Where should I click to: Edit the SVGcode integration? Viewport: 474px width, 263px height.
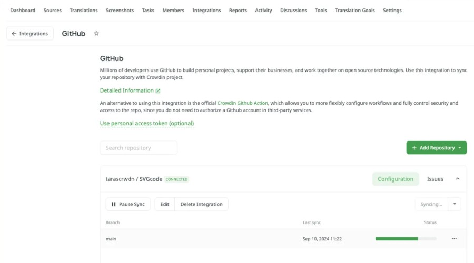pyautogui.click(x=165, y=204)
